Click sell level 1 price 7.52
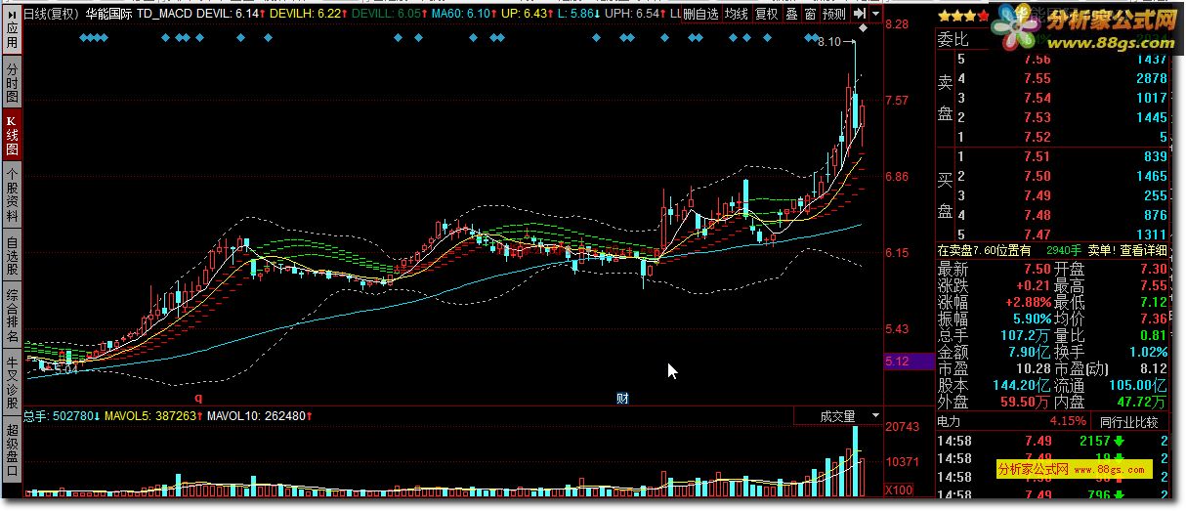 [x=1038, y=137]
